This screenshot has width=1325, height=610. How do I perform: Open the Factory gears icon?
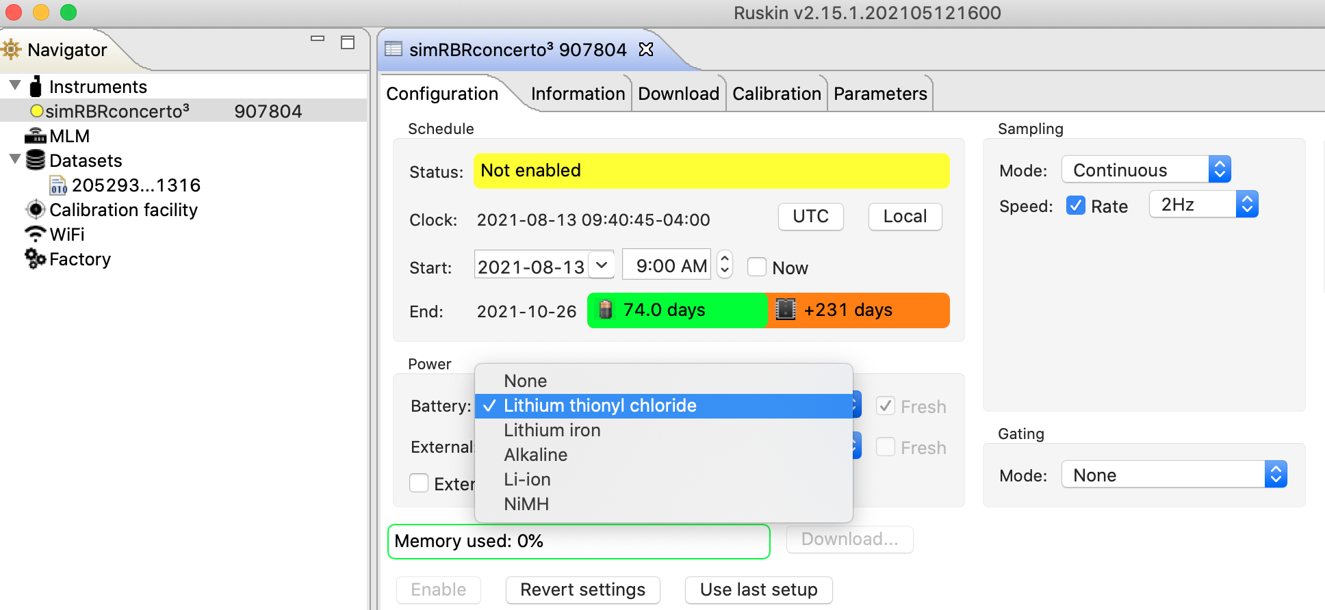pos(35,259)
